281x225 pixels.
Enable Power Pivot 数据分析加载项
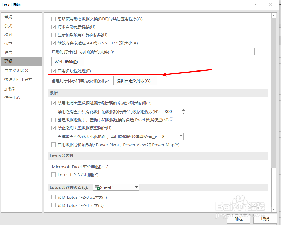tap(53, 145)
